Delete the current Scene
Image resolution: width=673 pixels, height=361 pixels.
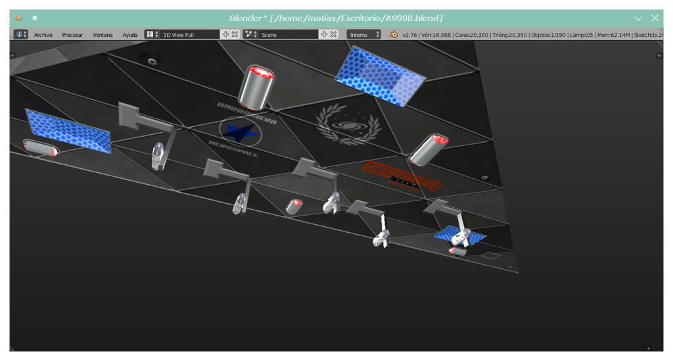click(x=333, y=34)
